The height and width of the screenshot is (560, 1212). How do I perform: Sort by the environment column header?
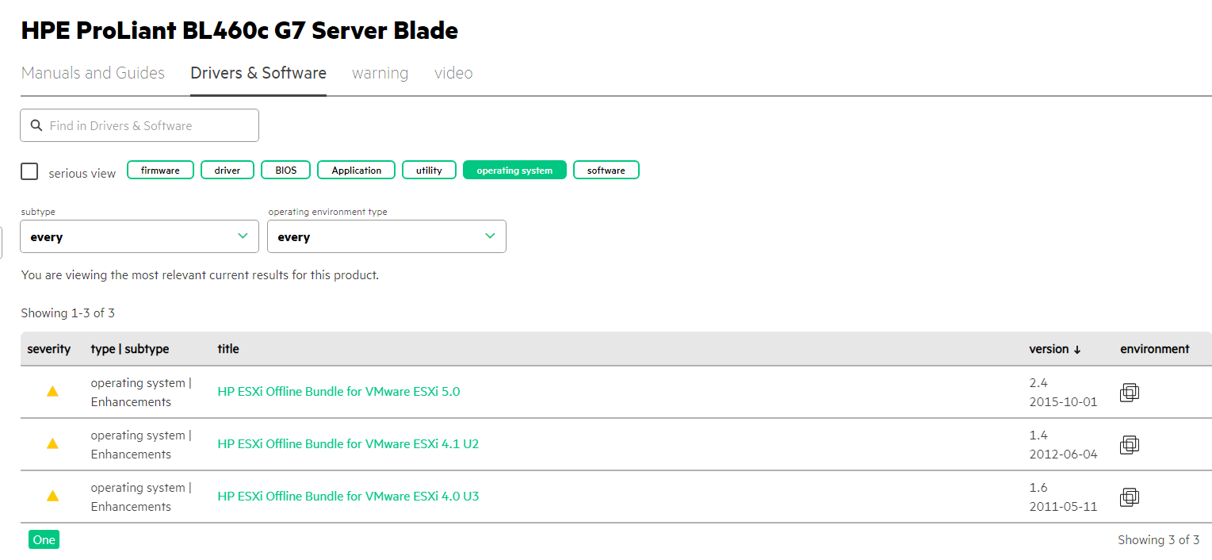tap(1155, 349)
